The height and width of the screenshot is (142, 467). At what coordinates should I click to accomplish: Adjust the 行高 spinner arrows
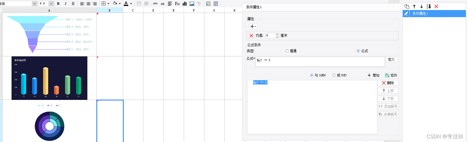click(277, 36)
